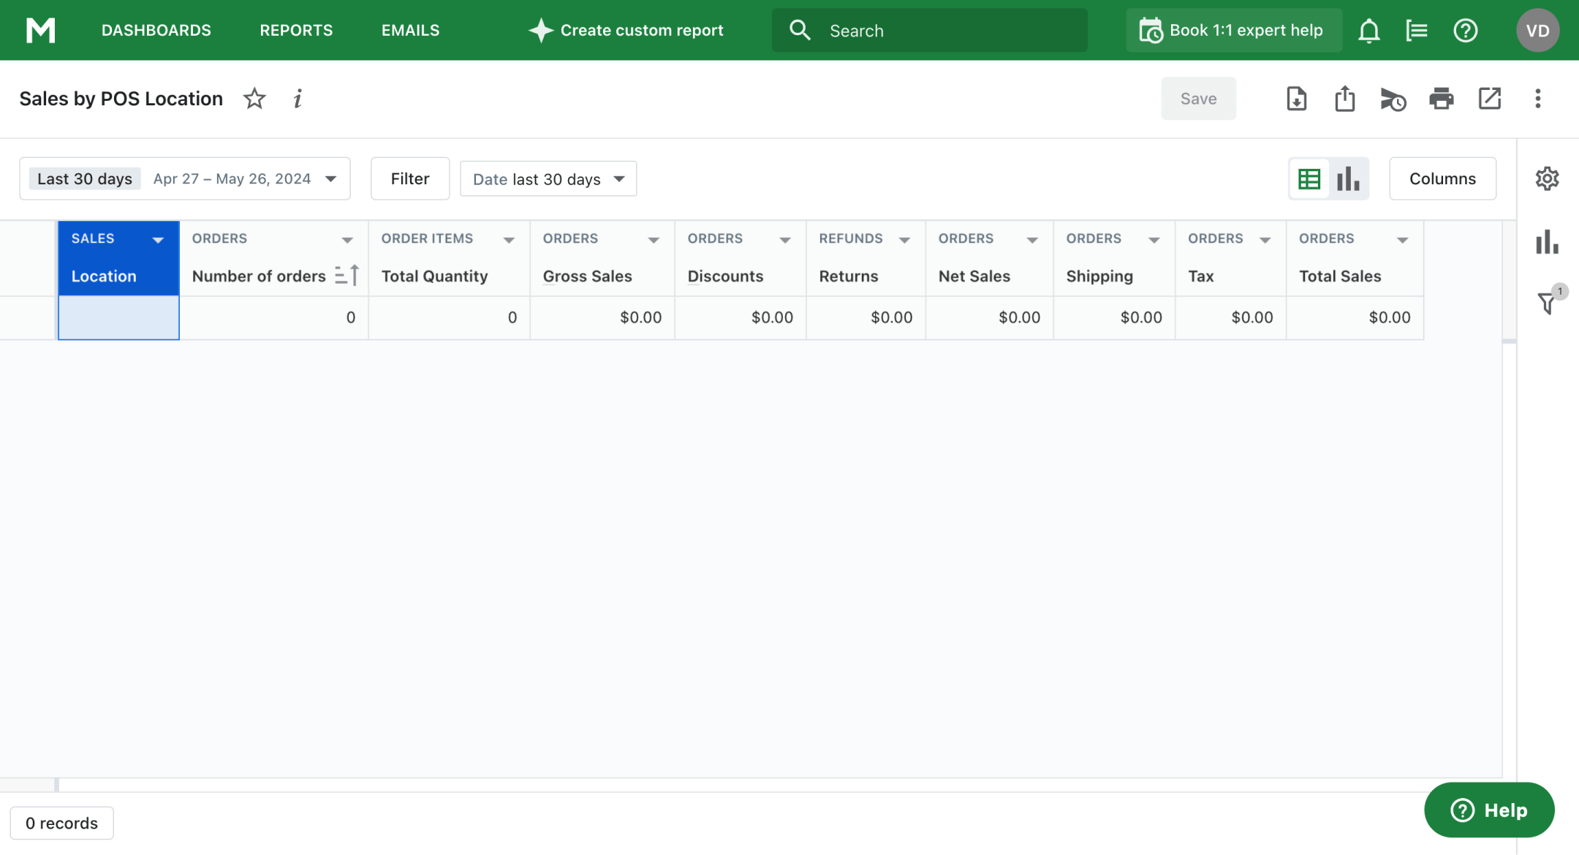
Task: Open report in new window icon
Action: pos(1489,99)
